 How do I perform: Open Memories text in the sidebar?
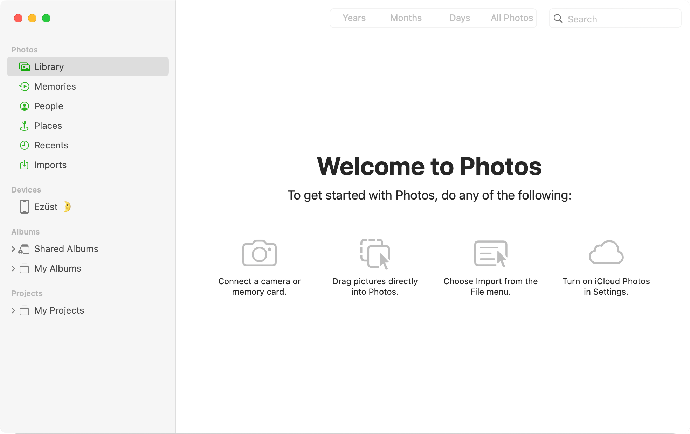(55, 86)
